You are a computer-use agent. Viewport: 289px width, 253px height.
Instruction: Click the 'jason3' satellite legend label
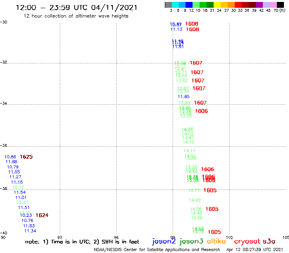(191, 241)
